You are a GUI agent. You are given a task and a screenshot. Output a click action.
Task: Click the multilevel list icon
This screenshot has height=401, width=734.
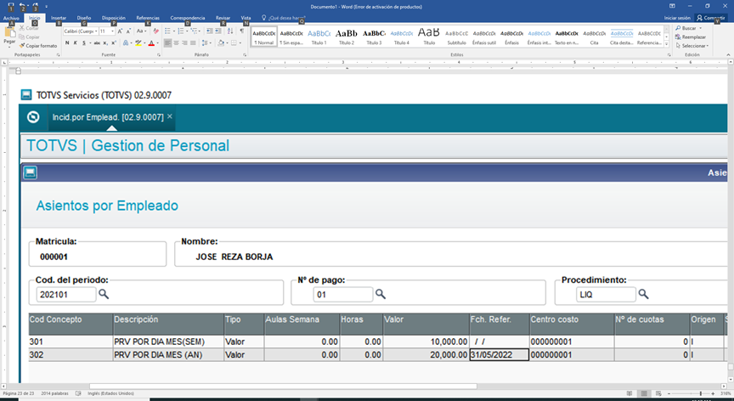coord(195,31)
